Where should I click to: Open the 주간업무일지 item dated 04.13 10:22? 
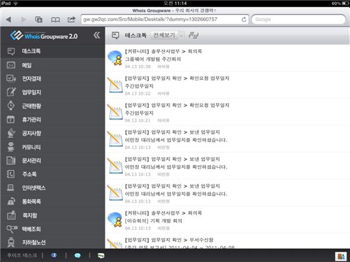[x=228, y=85]
